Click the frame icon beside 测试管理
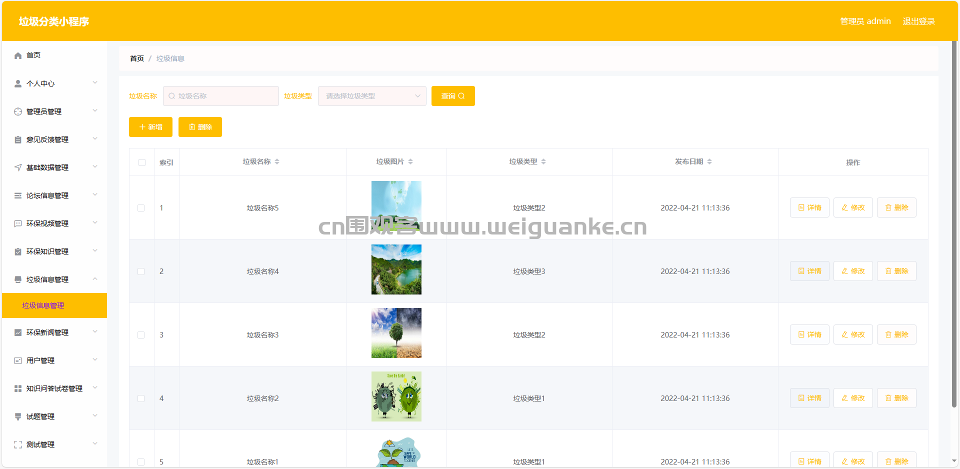This screenshot has height=469, width=960. pyautogui.click(x=18, y=444)
